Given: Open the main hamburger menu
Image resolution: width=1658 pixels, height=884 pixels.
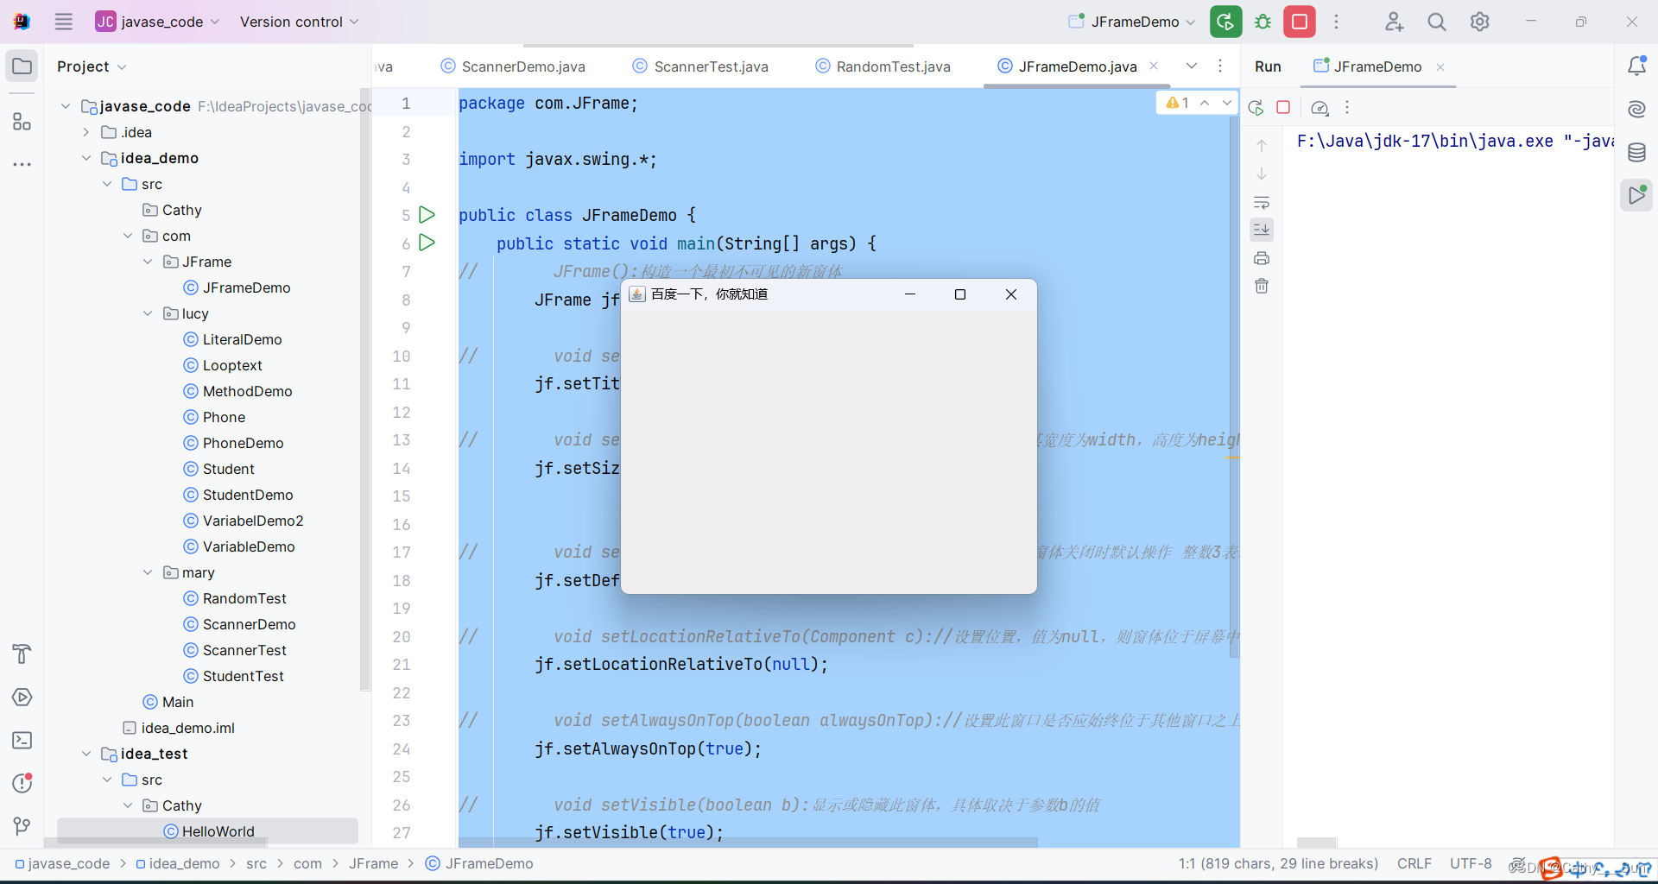Looking at the screenshot, I should coord(64,22).
